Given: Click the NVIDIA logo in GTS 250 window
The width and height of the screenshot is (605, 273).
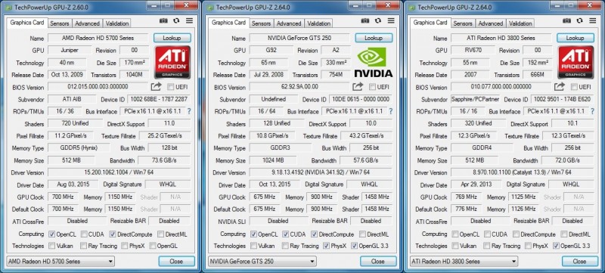Looking at the screenshot, I should (373, 62).
